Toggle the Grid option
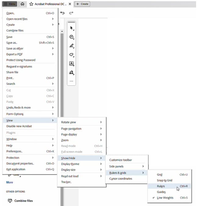This screenshot has height=206, width=197. coord(169,175)
